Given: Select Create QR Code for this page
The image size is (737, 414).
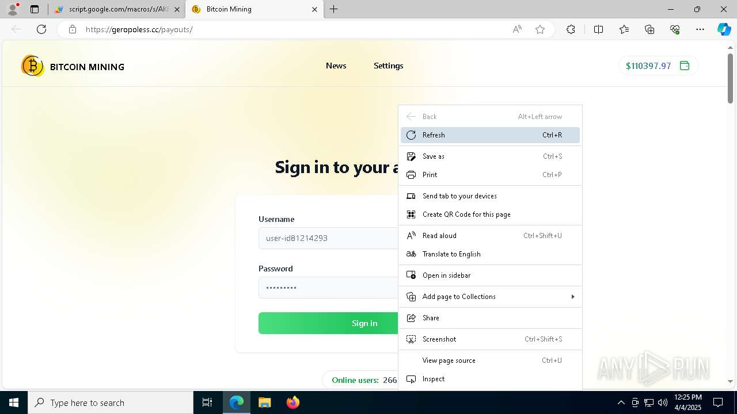Looking at the screenshot, I should point(490,214).
